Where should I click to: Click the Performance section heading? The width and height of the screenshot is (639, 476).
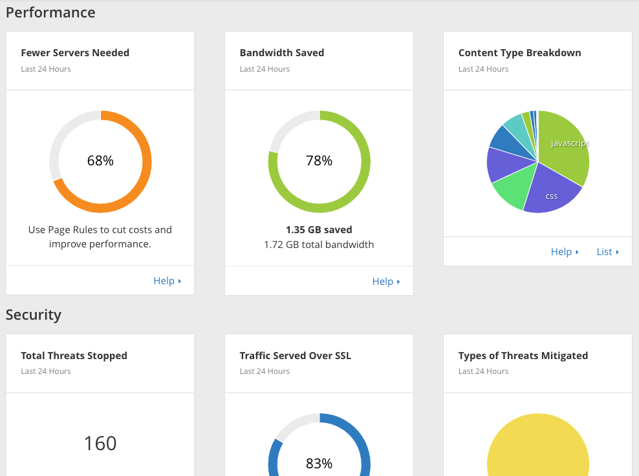(x=50, y=13)
